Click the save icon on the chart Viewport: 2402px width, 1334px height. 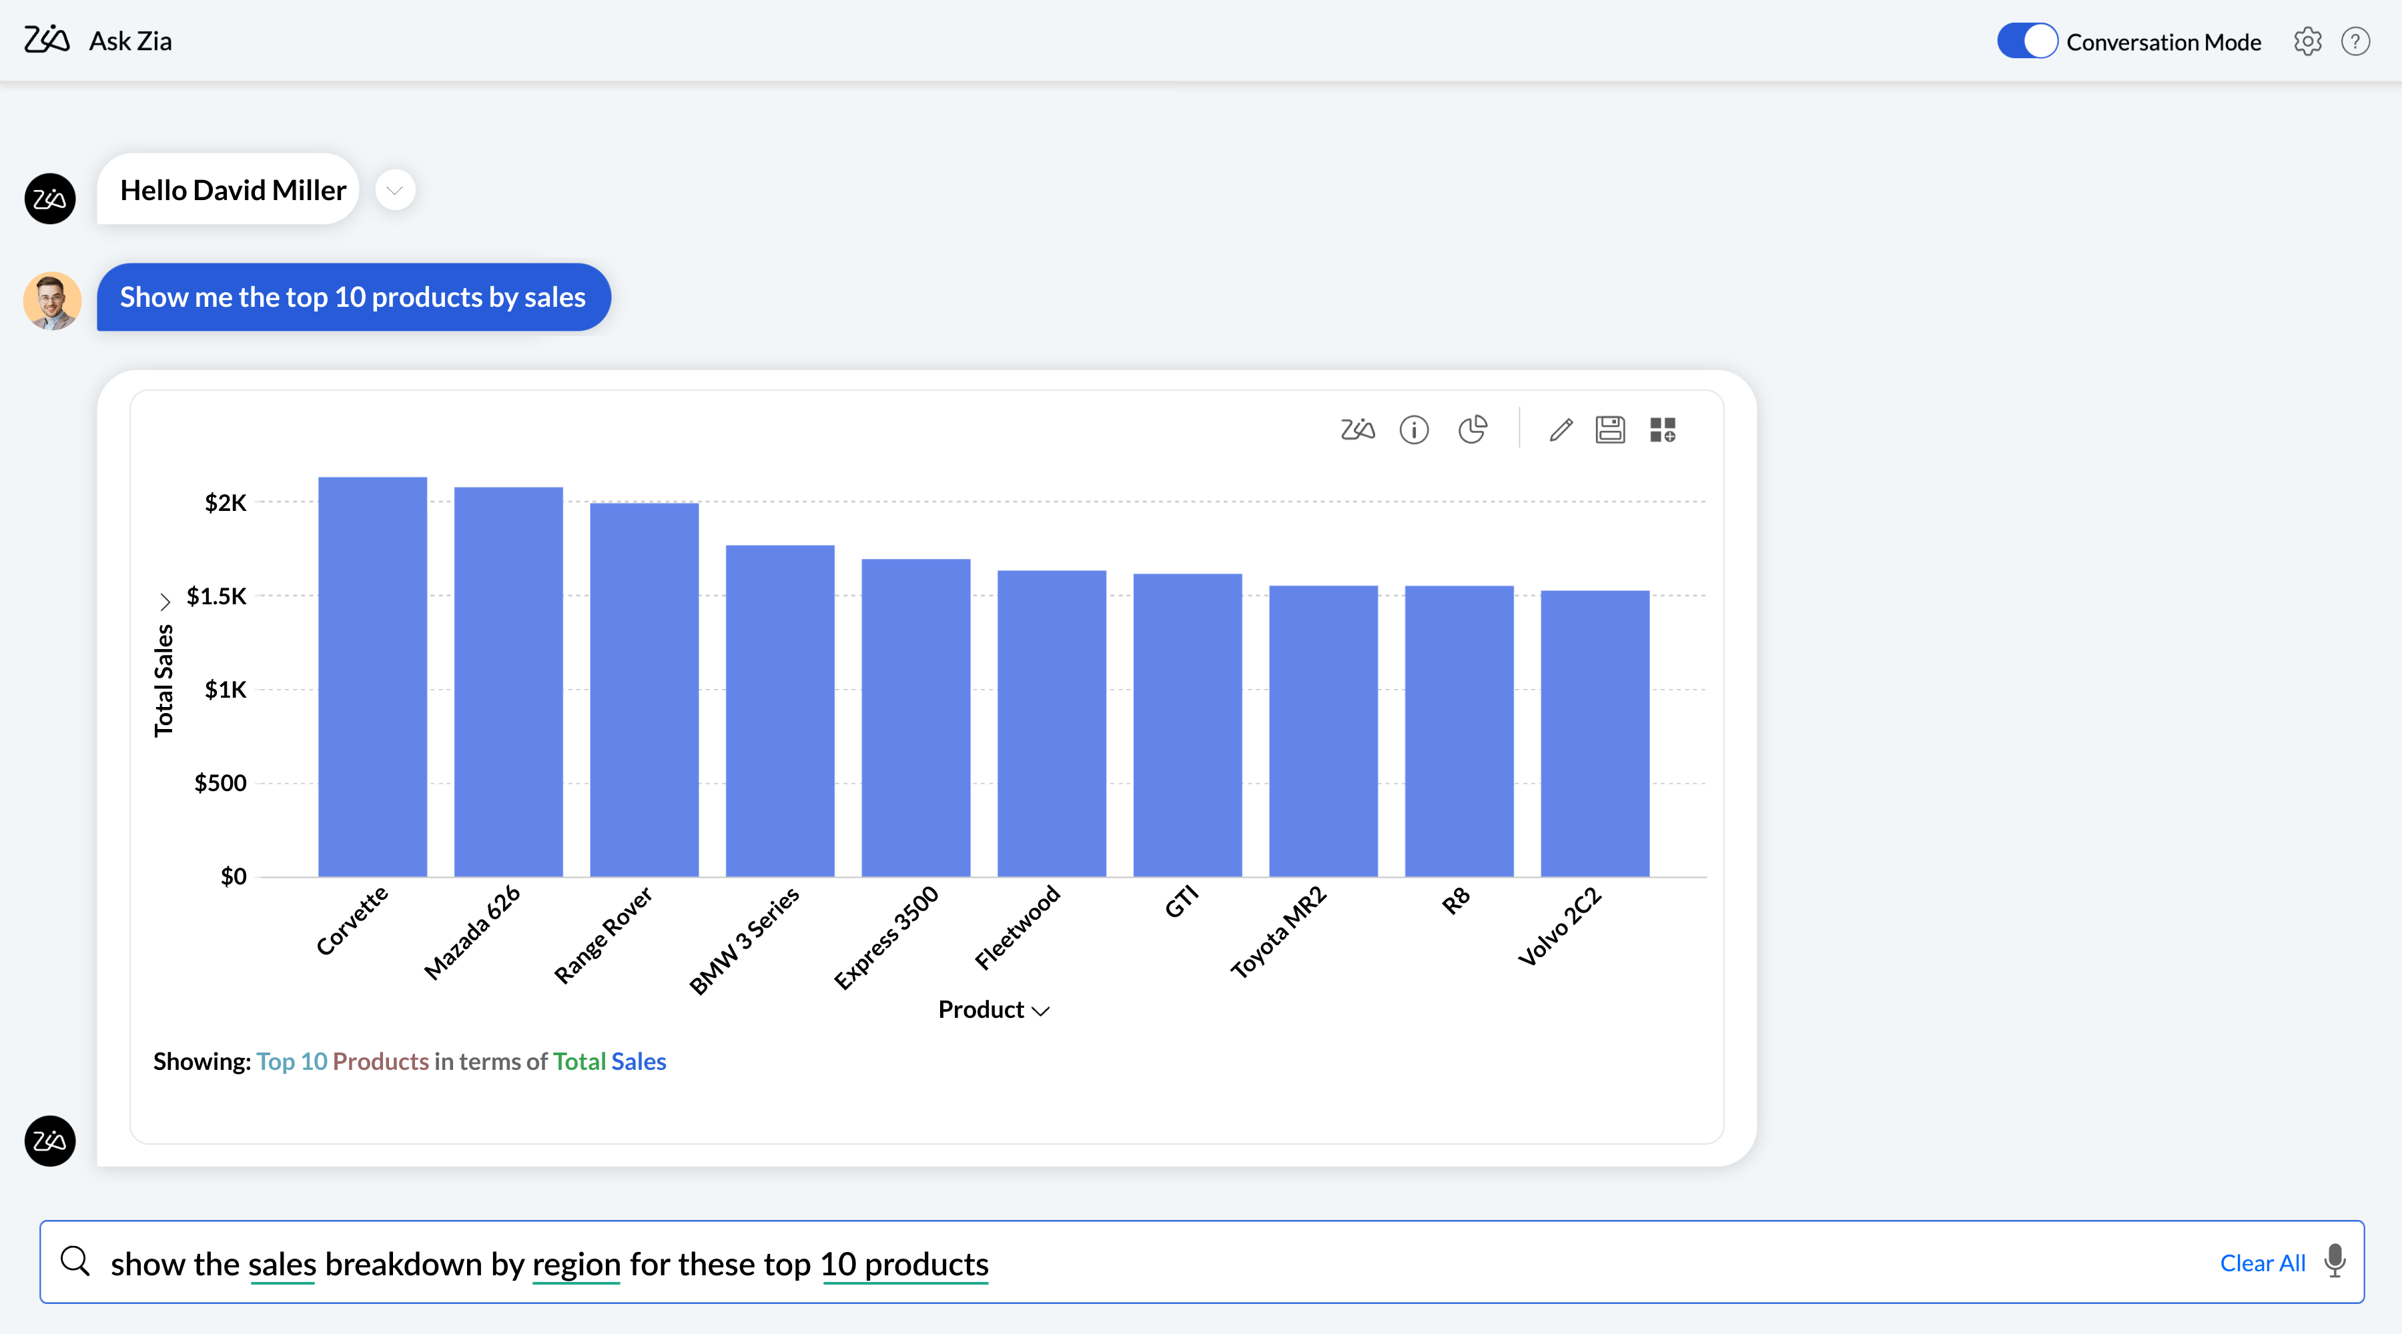(1610, 430)
